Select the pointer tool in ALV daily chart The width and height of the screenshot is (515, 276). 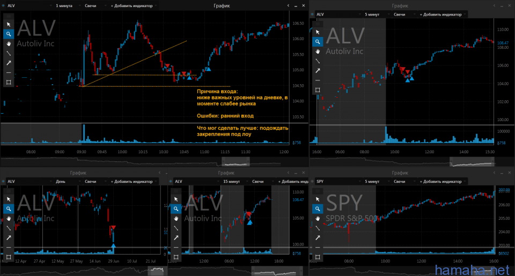[9, 199]
